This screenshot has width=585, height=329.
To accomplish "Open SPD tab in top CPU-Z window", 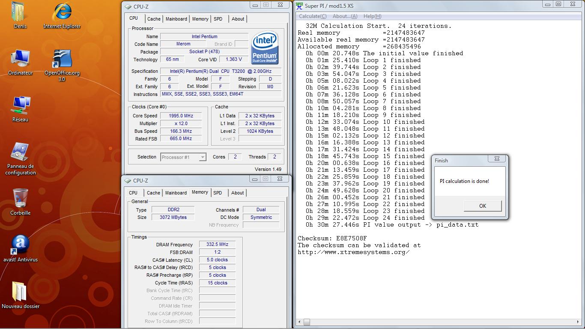I will point(218,19).
